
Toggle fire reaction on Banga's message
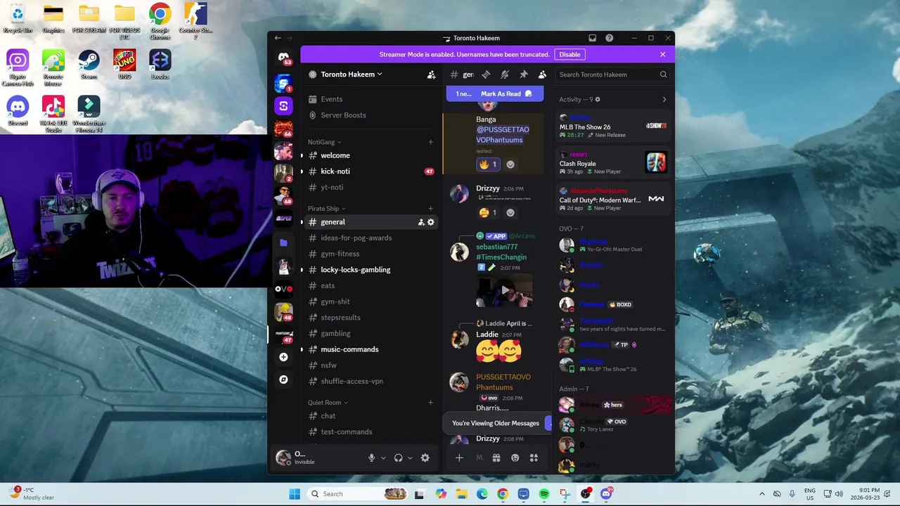click(x=488, y=164)
